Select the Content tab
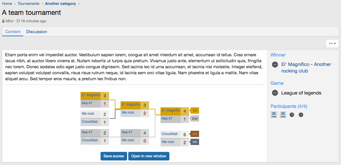The width and height of the screenshot is (341, 165). point(13,32)
